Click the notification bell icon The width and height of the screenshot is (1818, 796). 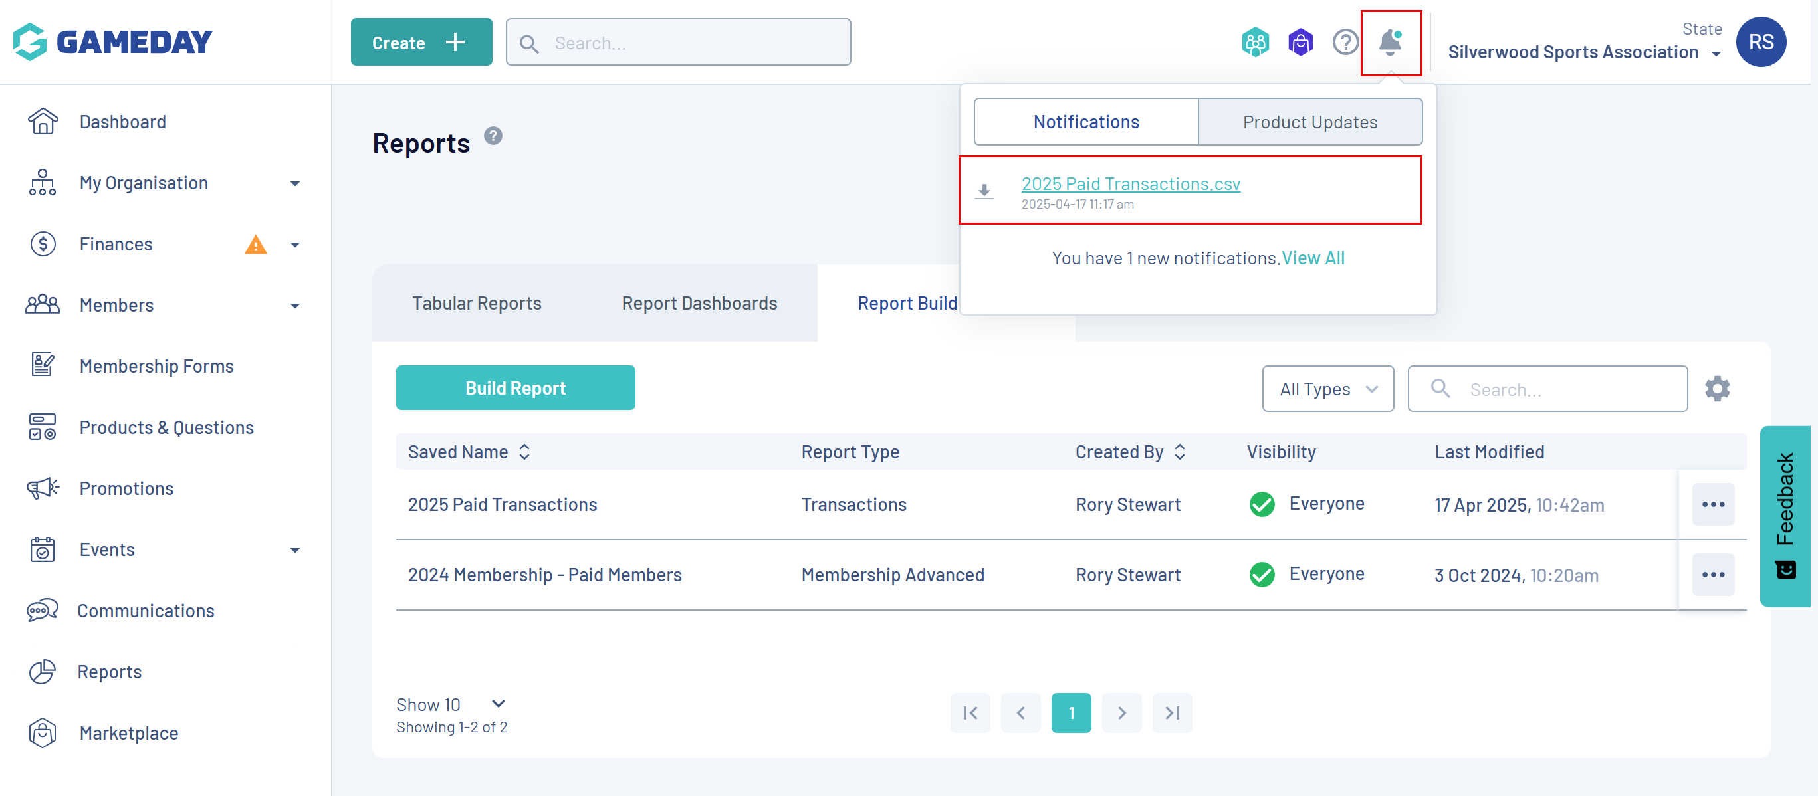coord(1390,43)
